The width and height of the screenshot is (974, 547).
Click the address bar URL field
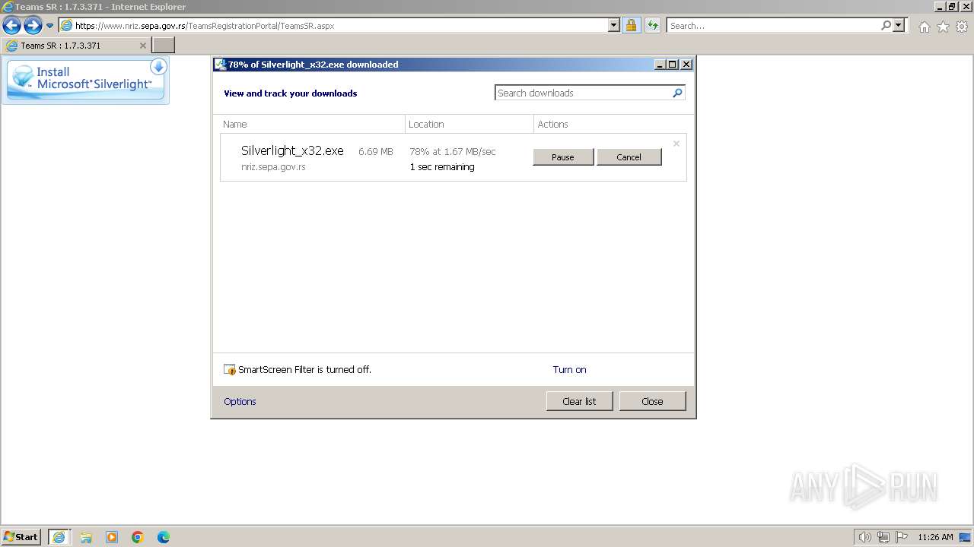(x=340, y=25)
